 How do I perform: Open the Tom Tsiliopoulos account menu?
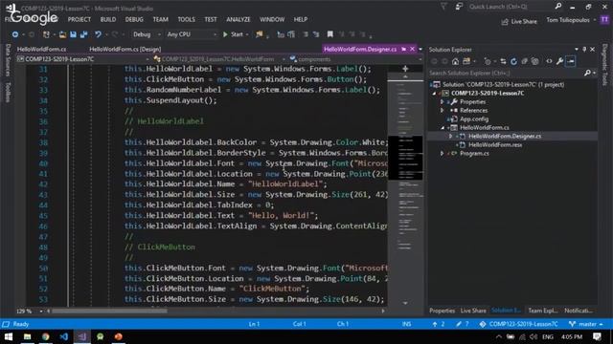[x=571, y=20]
